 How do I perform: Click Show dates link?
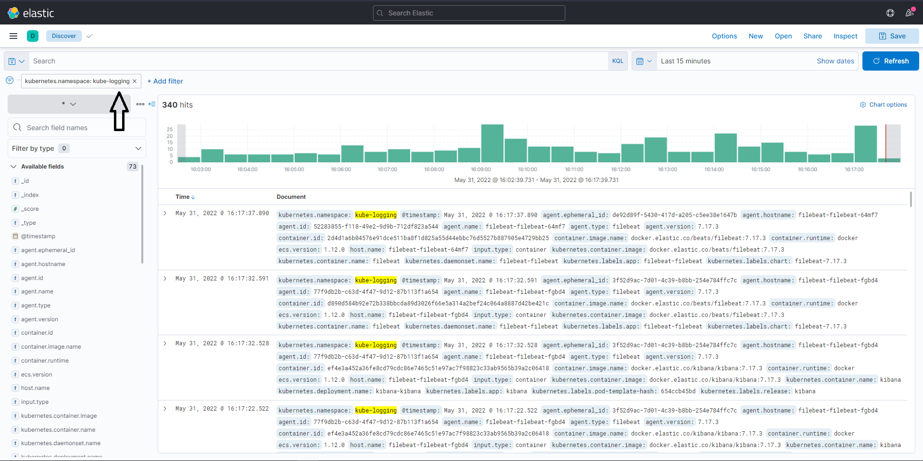tap(836, 61)
